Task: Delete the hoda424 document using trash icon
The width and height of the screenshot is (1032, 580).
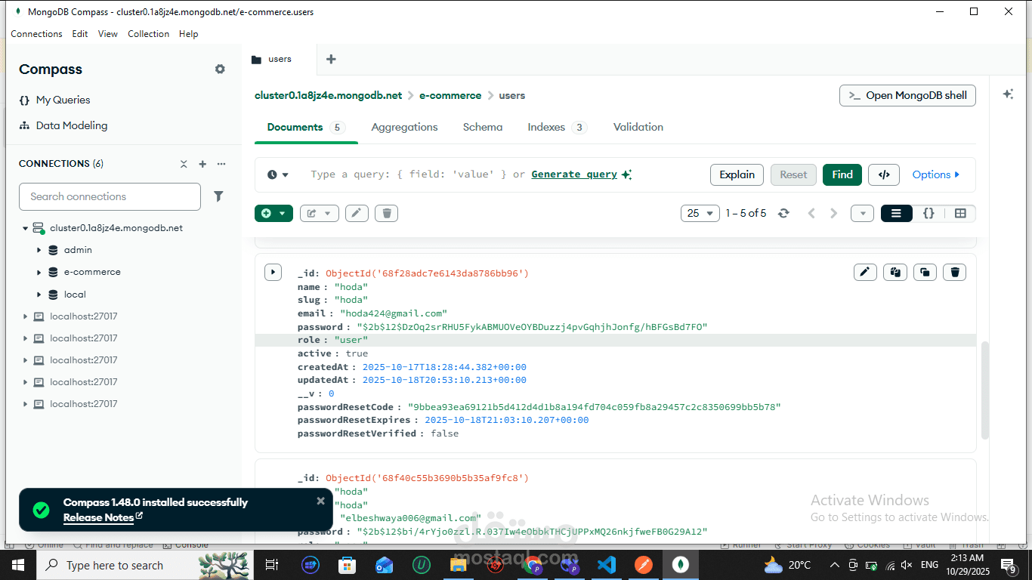Action: point(955,272)
